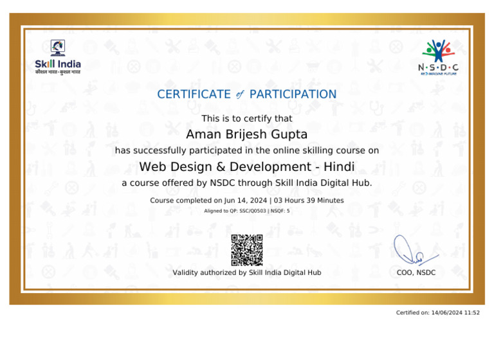Click the word 'PARTICIPATION' in the title
The height and width of the screenshot is (349, 494).
click(293, 94)
